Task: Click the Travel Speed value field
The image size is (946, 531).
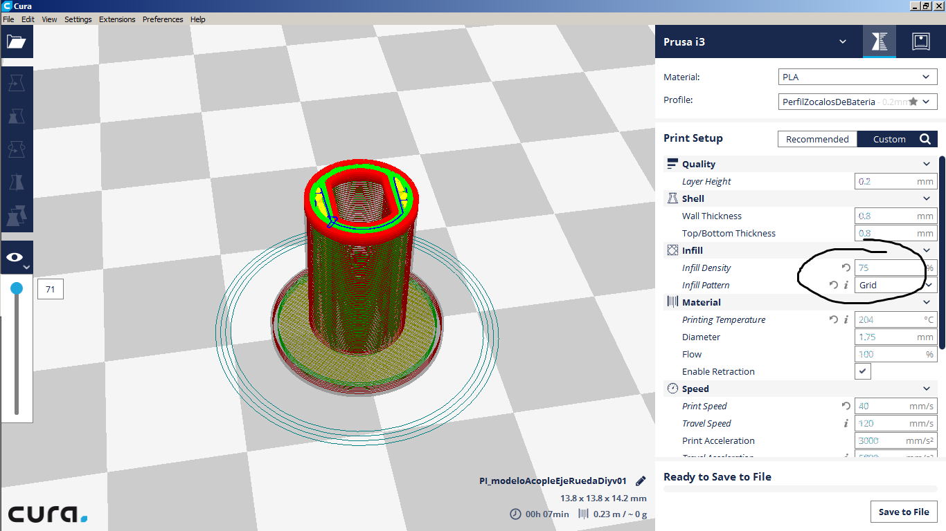Action: [x=896, y=423]
